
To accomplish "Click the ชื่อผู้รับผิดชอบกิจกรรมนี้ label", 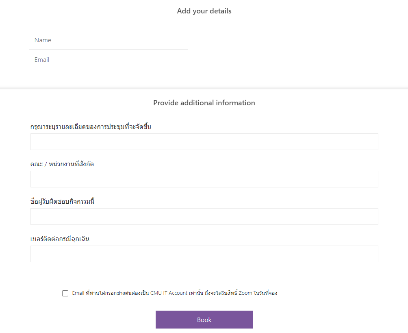I will (x=62, y=202).
